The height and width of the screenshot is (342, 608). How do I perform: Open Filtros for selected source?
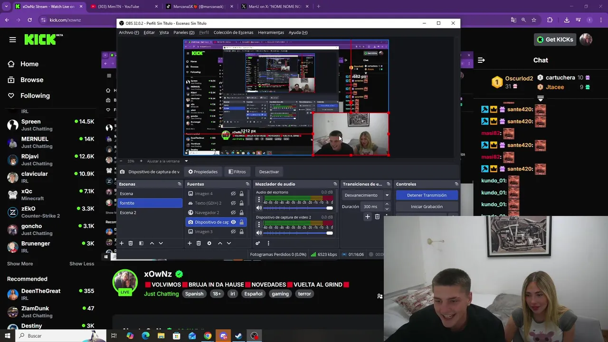point(237,172)
